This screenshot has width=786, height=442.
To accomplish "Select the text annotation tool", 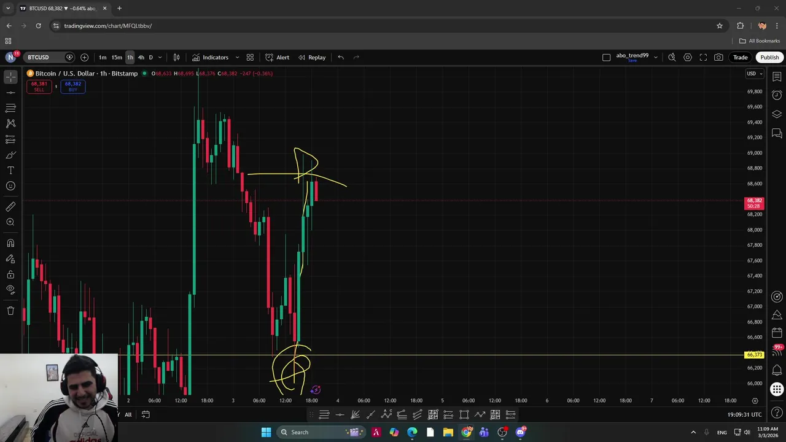I will [10, 170].
